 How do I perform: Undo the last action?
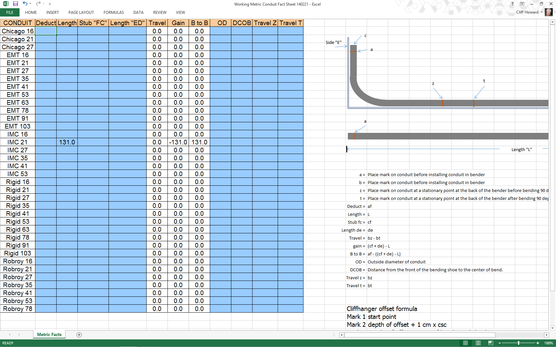(24, 4)
